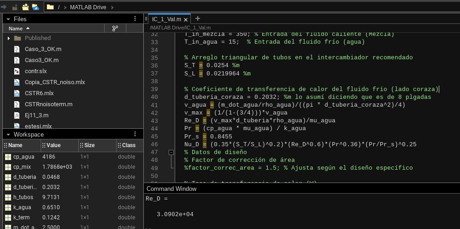The image size is (460, 229).
Task: Click the Published folder icon
Action: tap(18, 38)
